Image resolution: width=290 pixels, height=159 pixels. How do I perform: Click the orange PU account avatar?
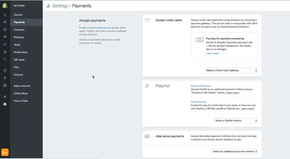pos(5,152)
